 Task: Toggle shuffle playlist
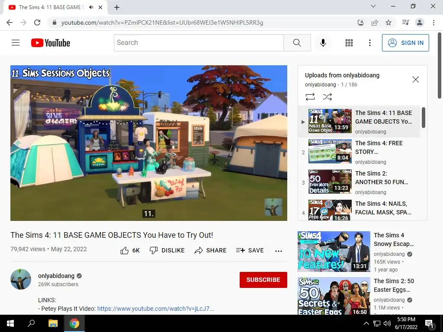pos(327,97)
